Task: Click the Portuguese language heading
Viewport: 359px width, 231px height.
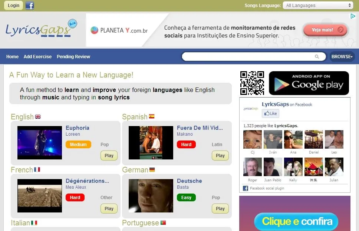Action: [x=140, y=223]
